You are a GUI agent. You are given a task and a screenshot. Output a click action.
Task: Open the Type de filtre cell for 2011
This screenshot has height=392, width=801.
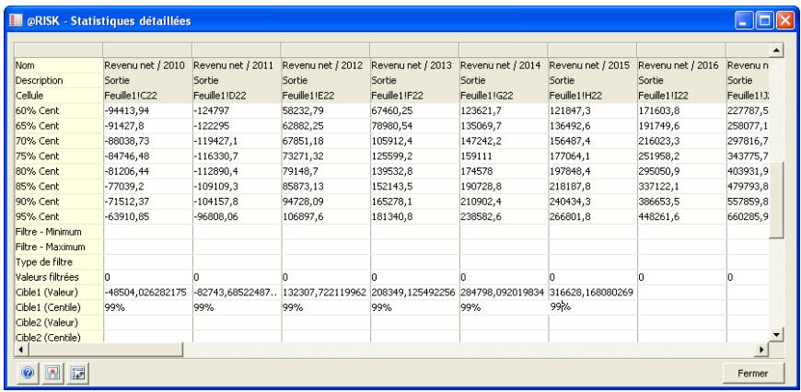(235, 260)
